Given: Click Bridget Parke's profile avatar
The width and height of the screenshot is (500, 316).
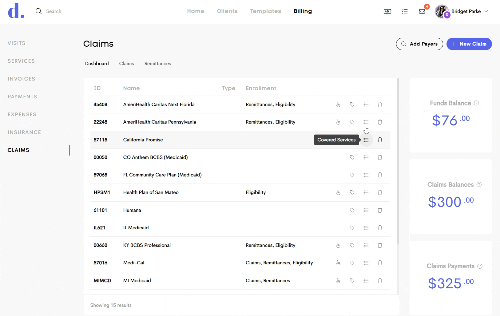Looking at the screenshot, I should [x=442, y=11].
